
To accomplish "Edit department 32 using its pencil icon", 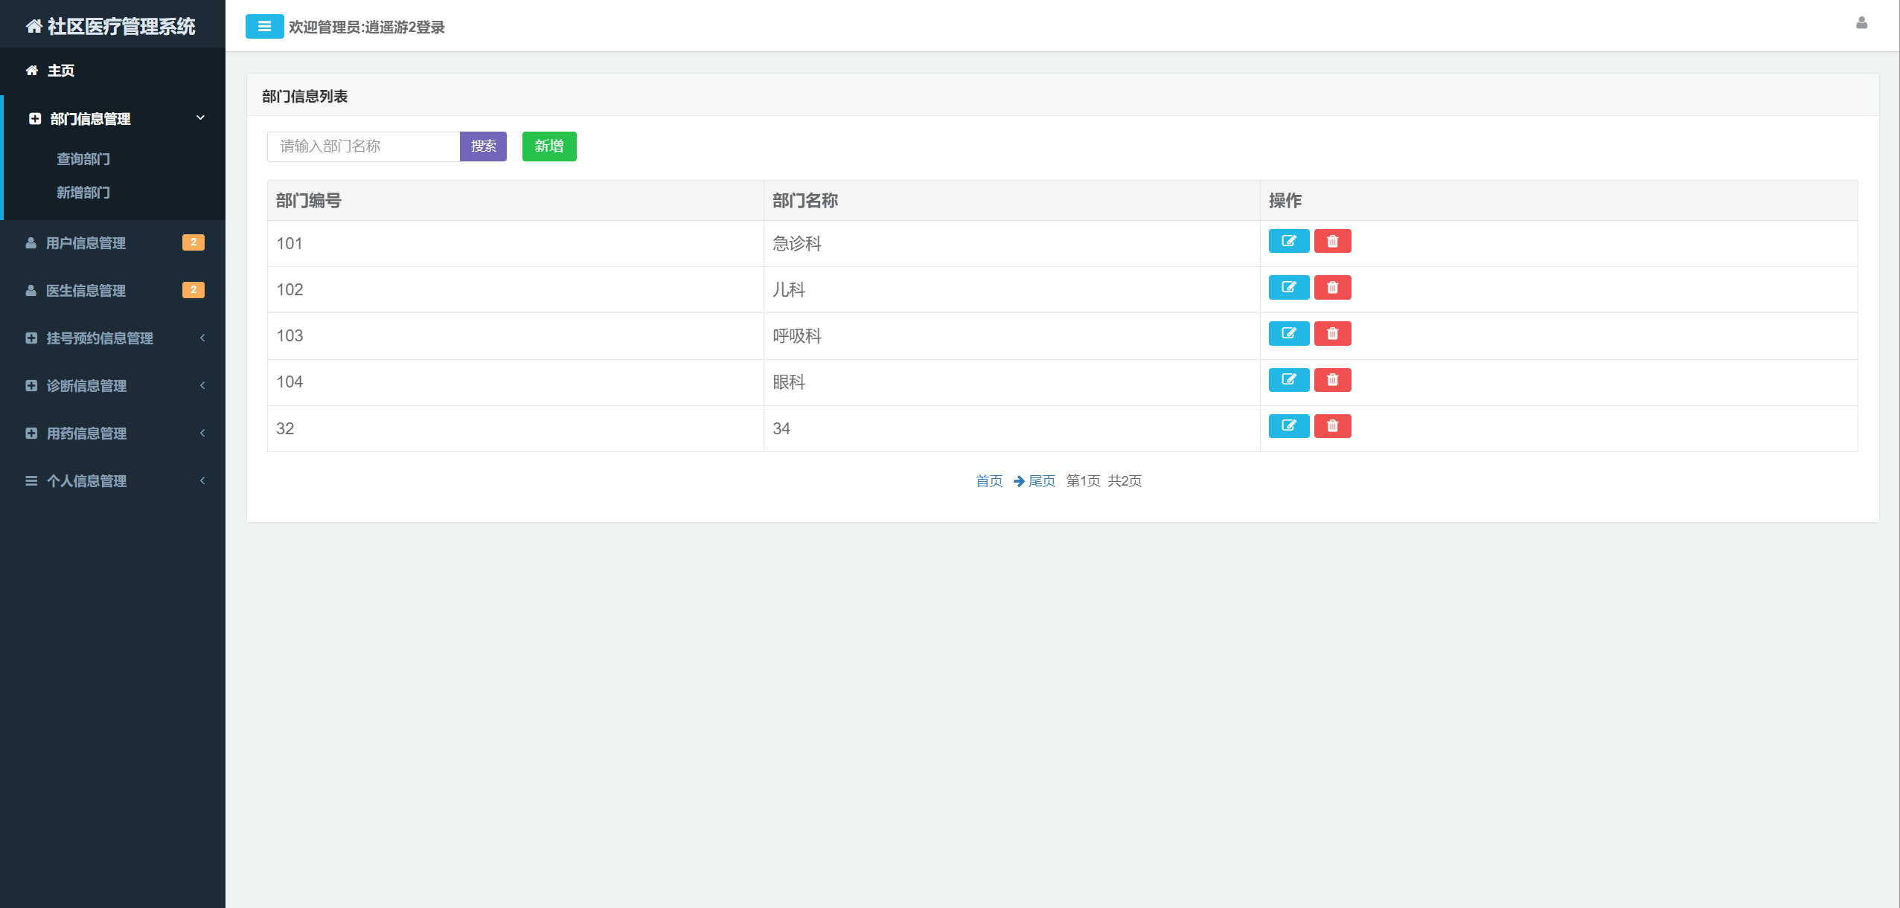I will [x=1288, y=426].
